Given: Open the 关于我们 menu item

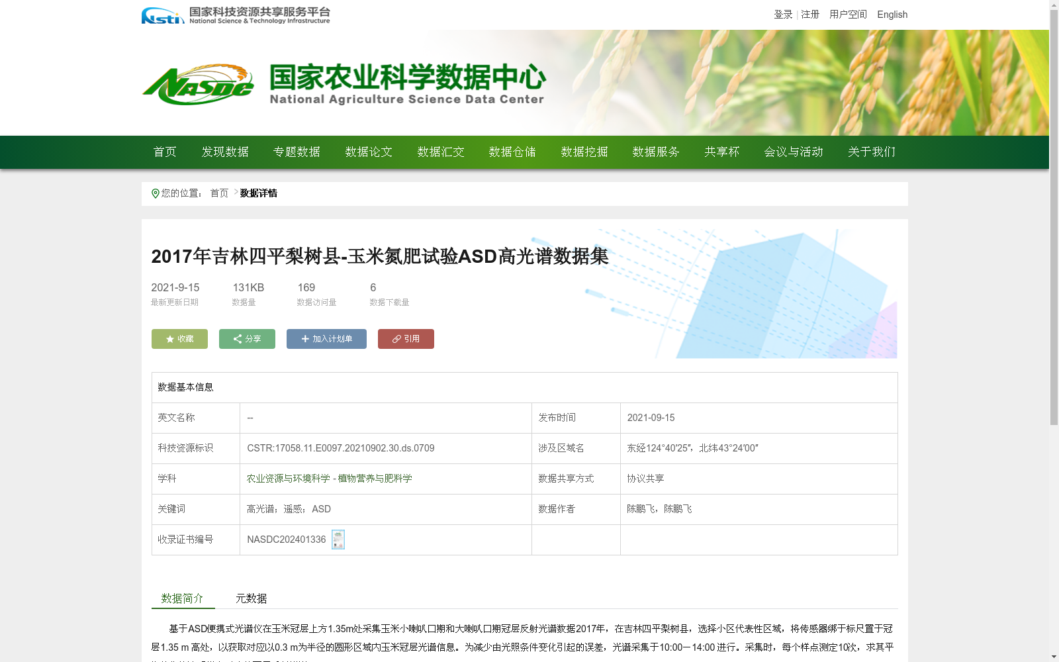Looking at the screenshot, I should (x=872, y=152).
